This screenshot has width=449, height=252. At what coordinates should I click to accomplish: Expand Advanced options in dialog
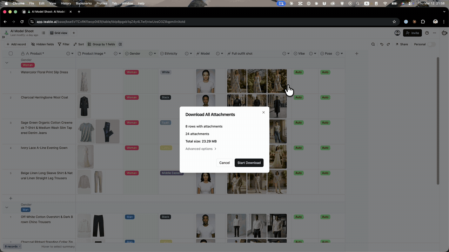tap(201, 149)
